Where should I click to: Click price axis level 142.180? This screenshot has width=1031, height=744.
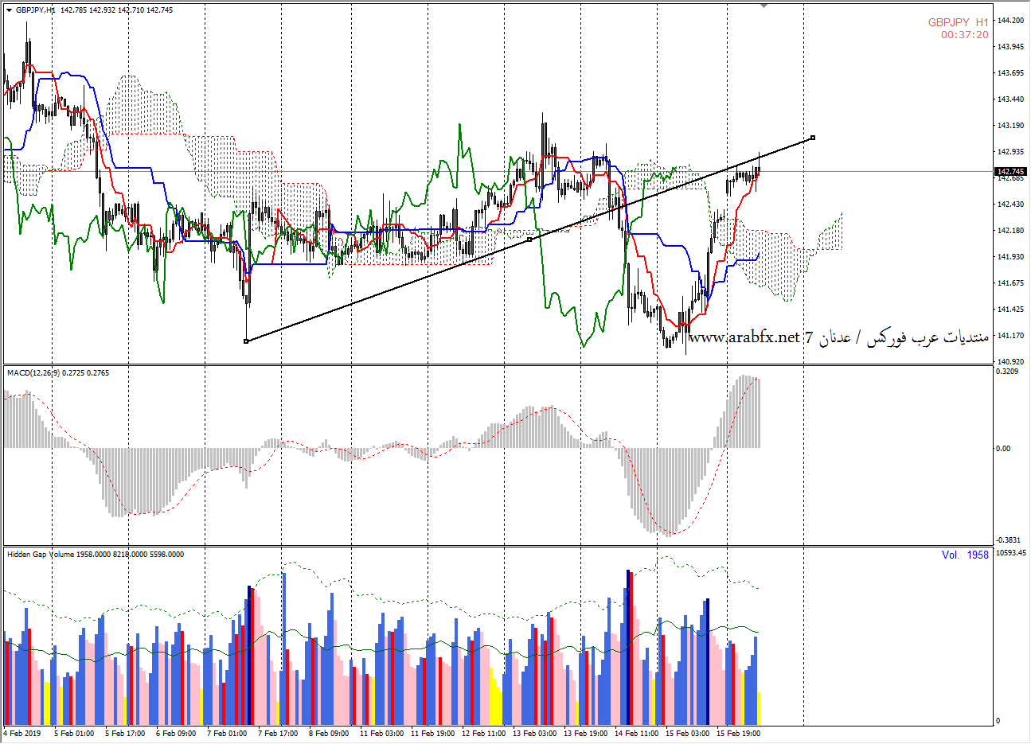coord(1011,231)
